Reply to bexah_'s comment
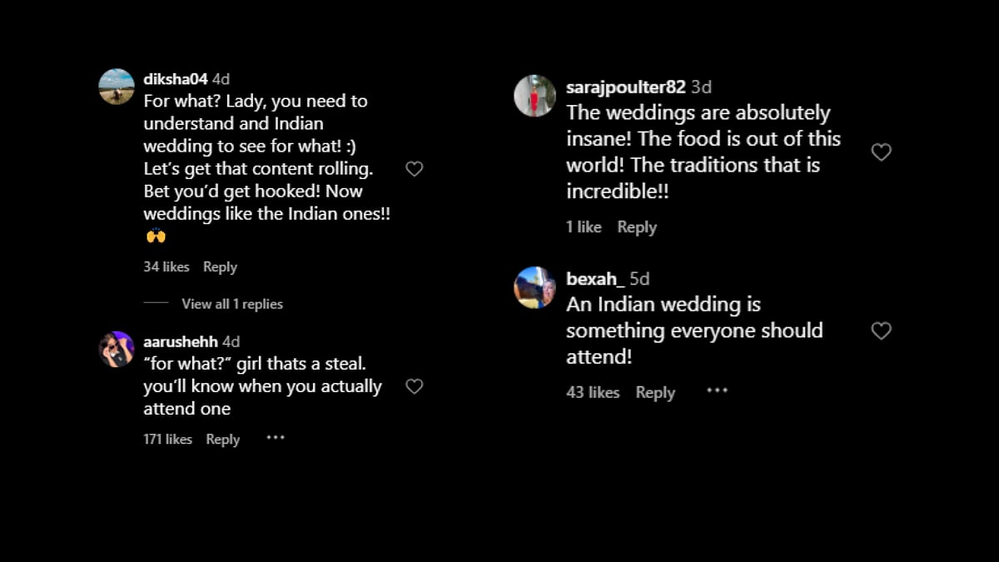Screen dimensions: 999x562 655,393
